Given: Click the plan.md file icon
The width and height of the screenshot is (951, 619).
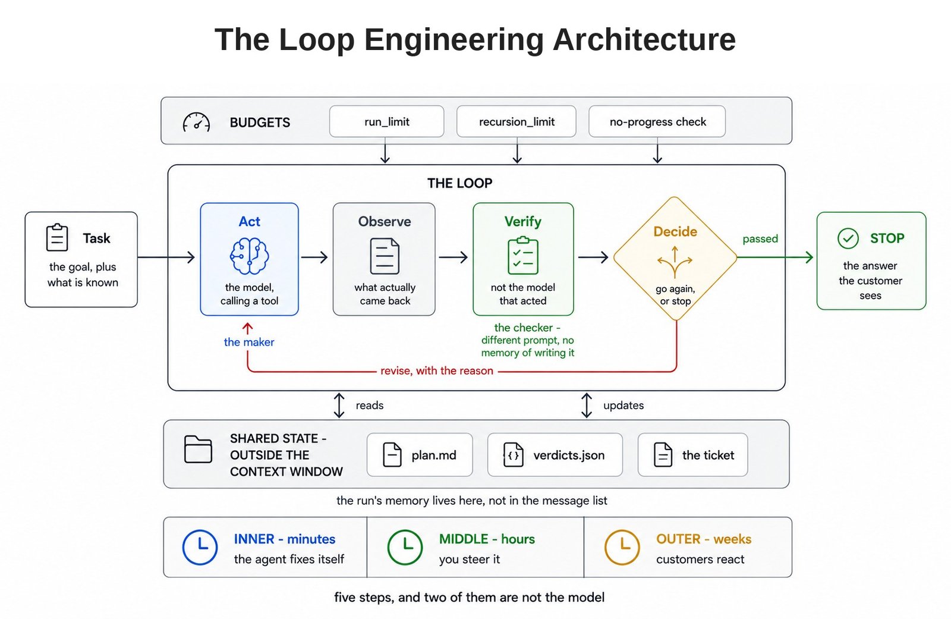Looking at the screenshot, I should (x=392, y=455).
